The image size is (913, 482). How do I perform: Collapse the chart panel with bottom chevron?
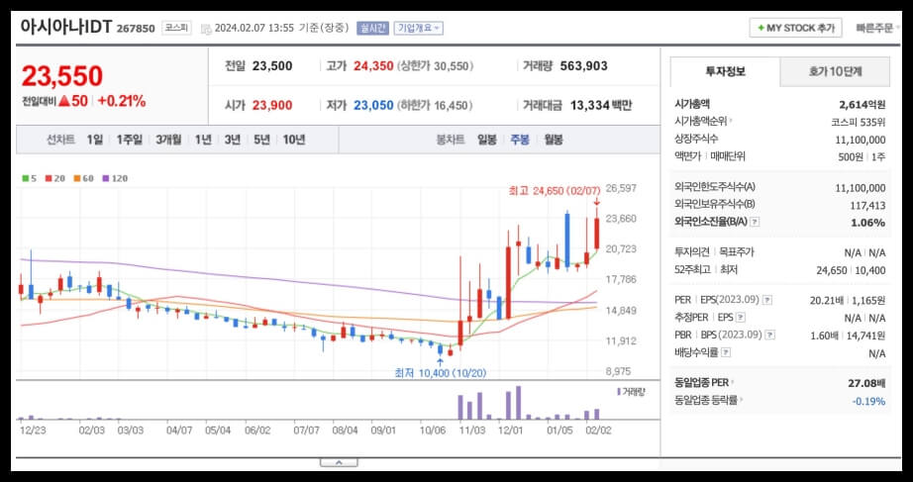pos(339,462)
